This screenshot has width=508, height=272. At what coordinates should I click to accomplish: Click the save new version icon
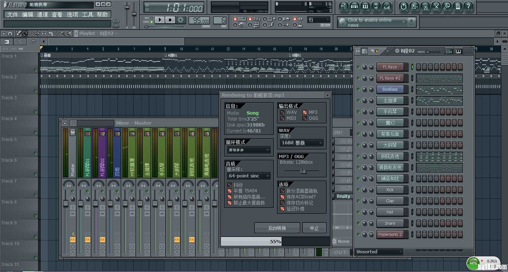(414, 7)
